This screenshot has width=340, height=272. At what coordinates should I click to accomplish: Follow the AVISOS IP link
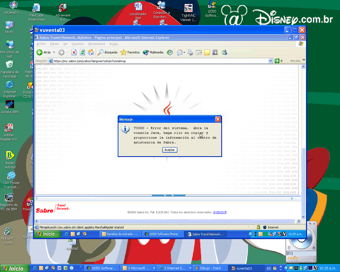click(x=220, y=212)
